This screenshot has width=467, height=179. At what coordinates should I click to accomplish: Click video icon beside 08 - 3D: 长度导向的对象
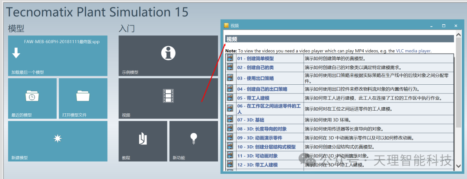click(230, 128)
